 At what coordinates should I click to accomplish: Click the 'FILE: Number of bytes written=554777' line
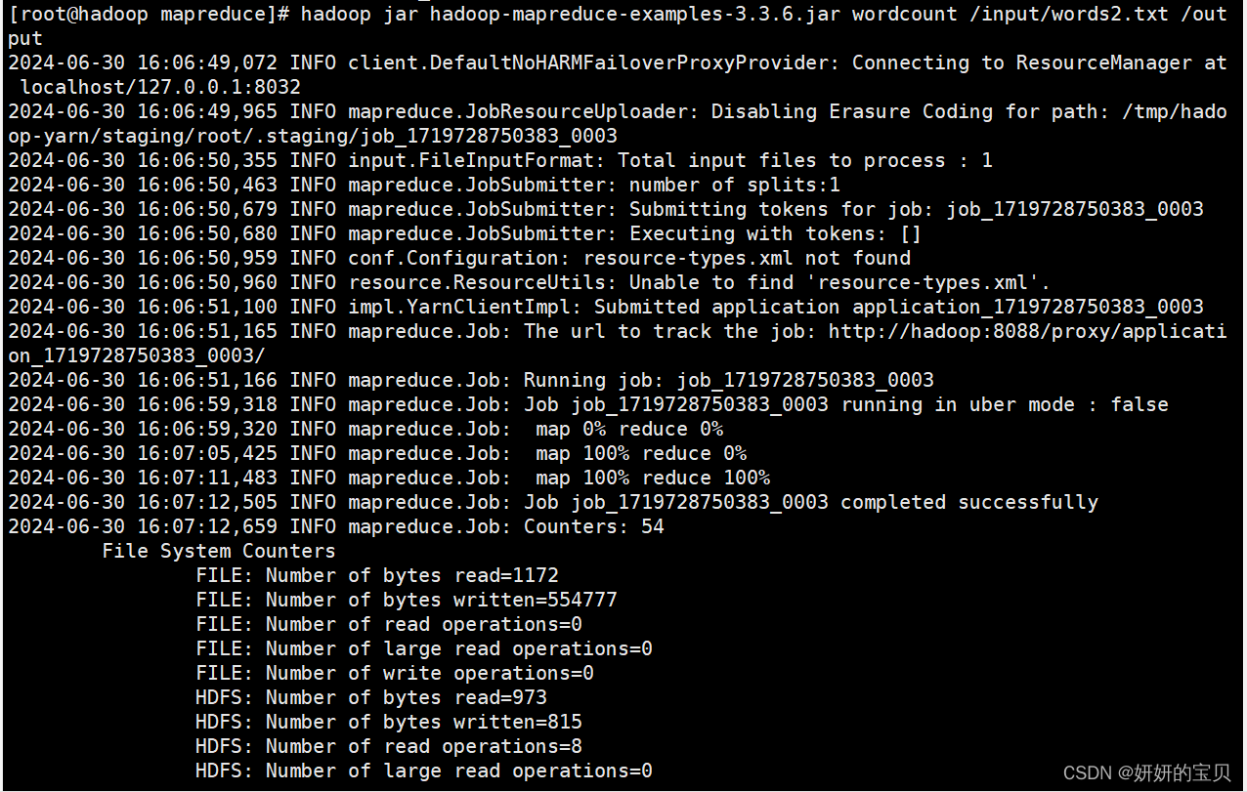tap(406, 600)
